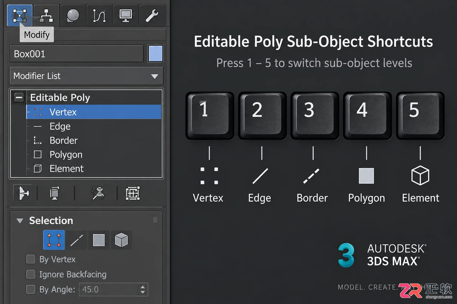The height and width of the screenshot is (304, 457).
Task: Enable the By Vertex checkbox
Action: [31, 259]
